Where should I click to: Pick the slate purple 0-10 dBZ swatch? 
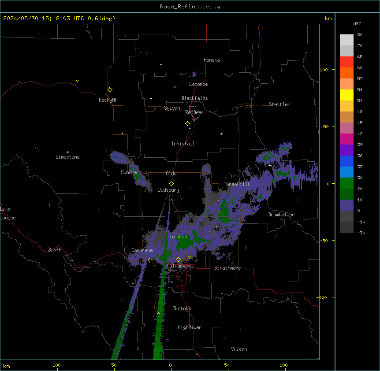coord(346,205)
